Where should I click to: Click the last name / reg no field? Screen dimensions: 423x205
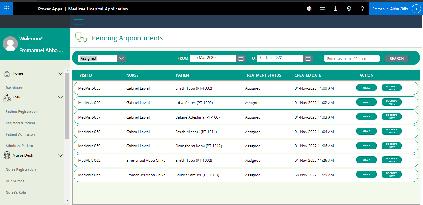coord(351,58)
